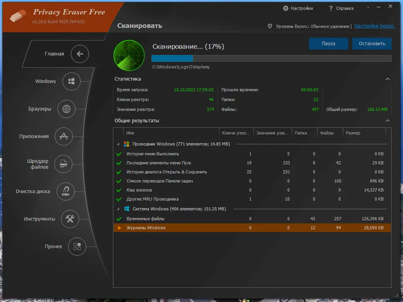Toggle checkmark for Временные файлы
Image resolution: width=403 pixels, height=302 pixels.
coord(119,219)
